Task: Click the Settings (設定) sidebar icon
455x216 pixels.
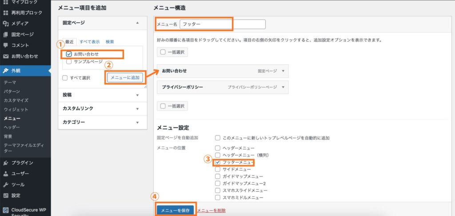Action: tap(5, 196)
